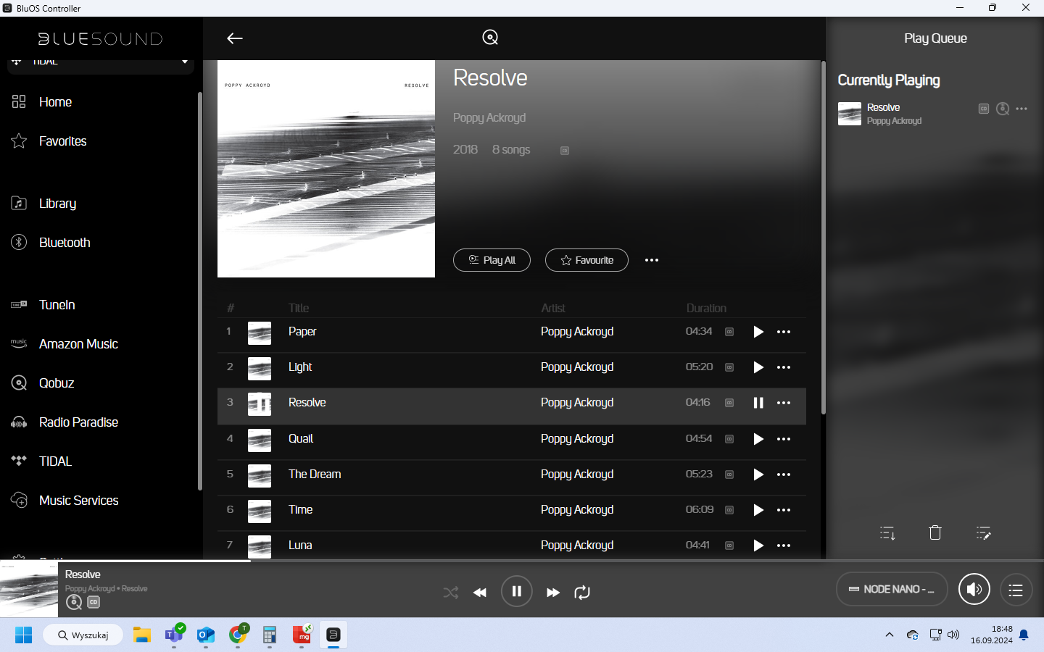Open Radio Paradise in sidebar

tap(78, 422)
